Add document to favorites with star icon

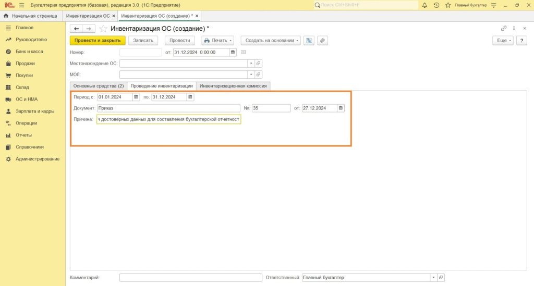tap(103, 29)
